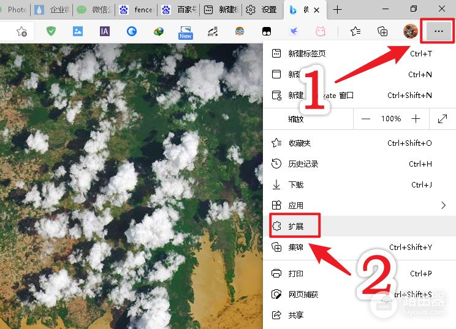Click the pink cat extension icon
This screenshot has width=456, height=329.
tap(320, 32)
